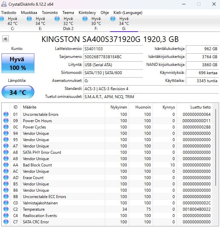220x227 pixels.
Task: Click the KINGSTON SA400S371920G disk title
Action: pos(110,39)
